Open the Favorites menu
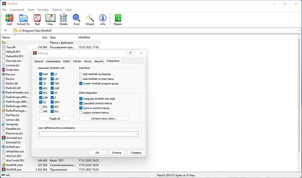The width and height of the screenshot is (302, 178). [43, 10]
